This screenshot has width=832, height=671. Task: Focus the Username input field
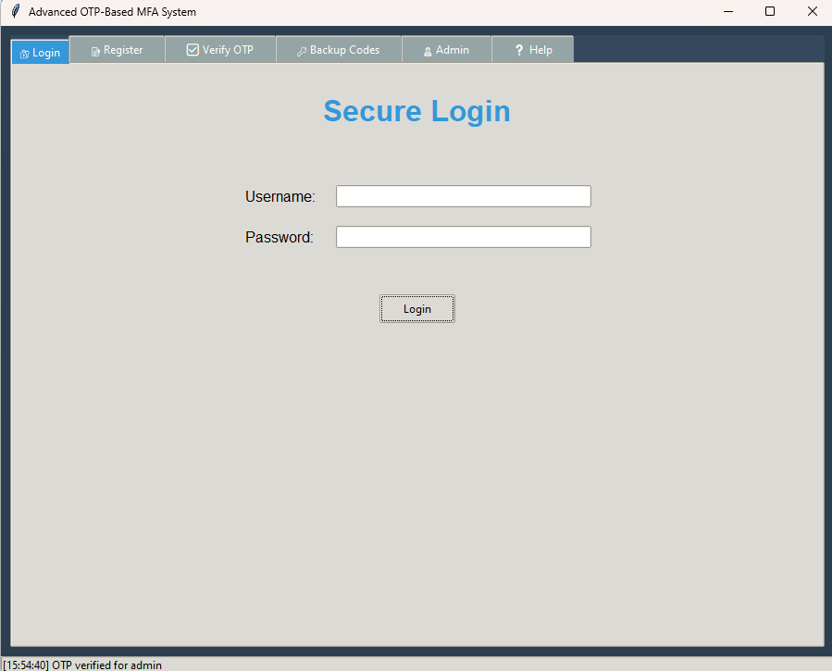(463, 196)
